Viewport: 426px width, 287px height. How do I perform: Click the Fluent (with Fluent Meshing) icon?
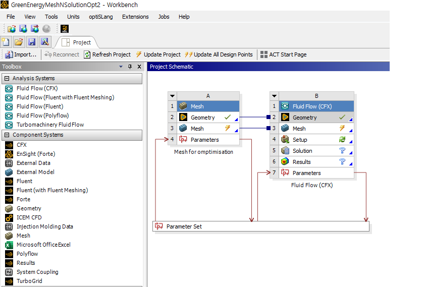click(9, 190)
